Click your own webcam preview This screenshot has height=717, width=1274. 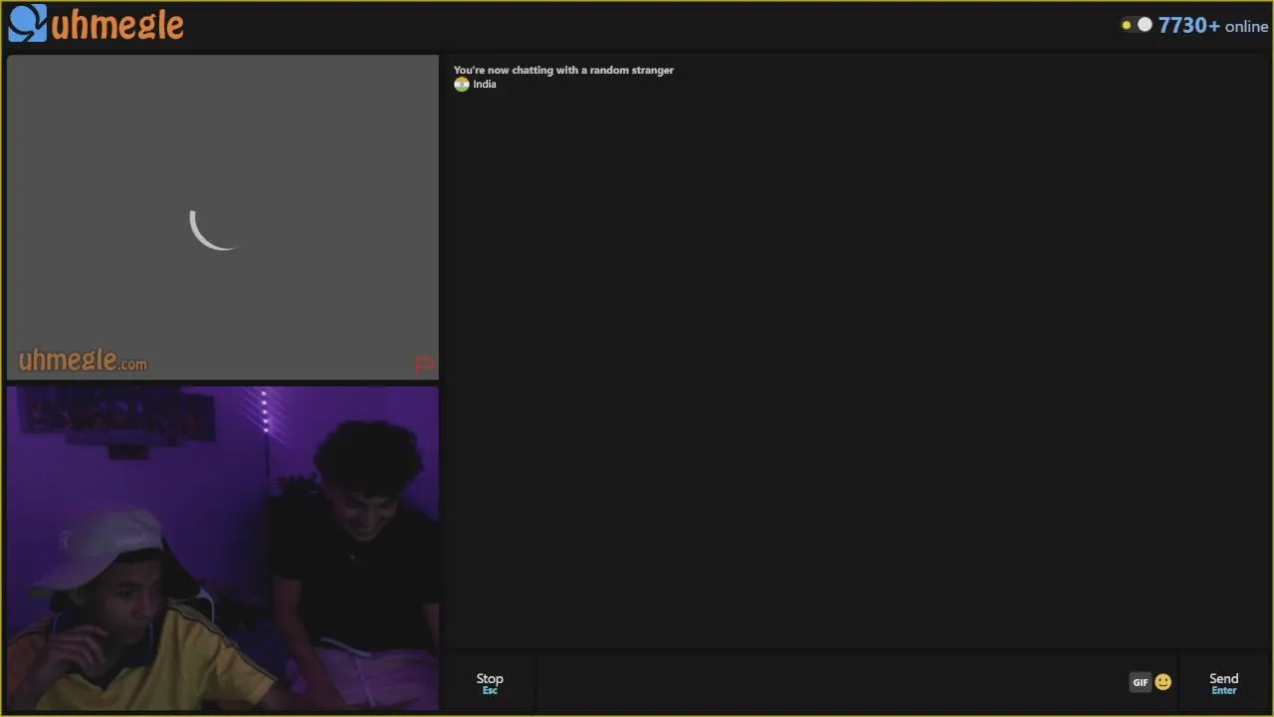coord(223,549)
